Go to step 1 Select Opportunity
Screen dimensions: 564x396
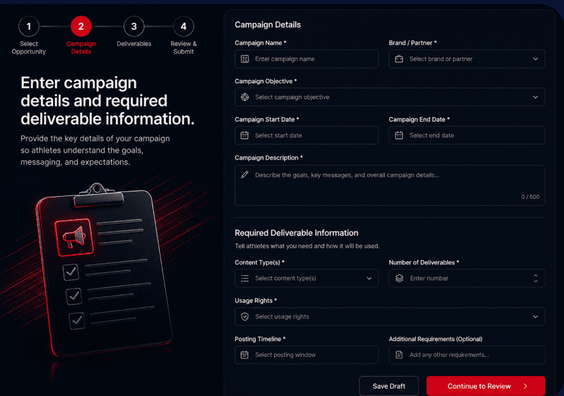click(x=29, y=26)
